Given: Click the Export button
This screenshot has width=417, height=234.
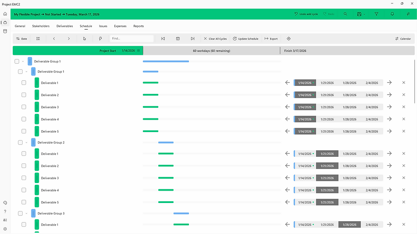Looking at the screenshot, I should point(271,39).
